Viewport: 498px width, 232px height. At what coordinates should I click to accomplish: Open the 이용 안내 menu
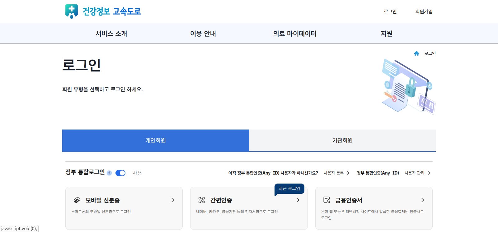203,34
